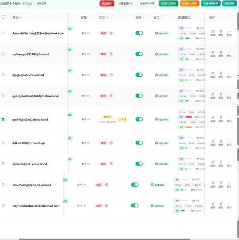Edit the djaij6y@edu.eduai.bond account

[x=213, y=75]
